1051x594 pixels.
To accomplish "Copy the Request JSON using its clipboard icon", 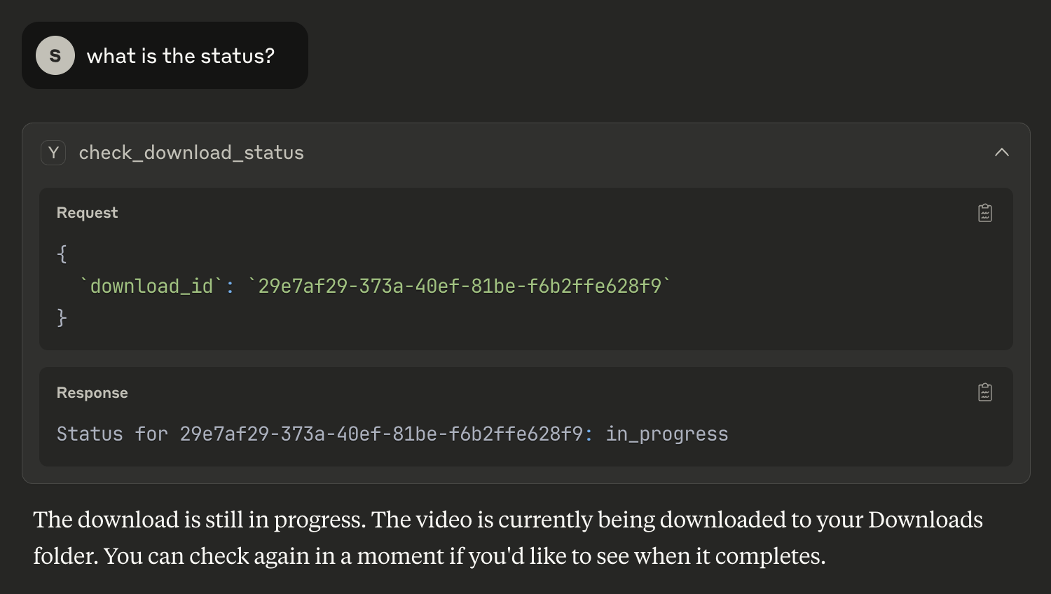I will click(985, 213).
